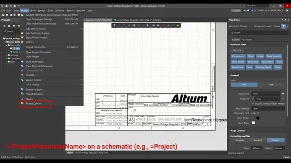Open the Design menu
Viewport: 291px width, 163px height.
pos(41,11)
